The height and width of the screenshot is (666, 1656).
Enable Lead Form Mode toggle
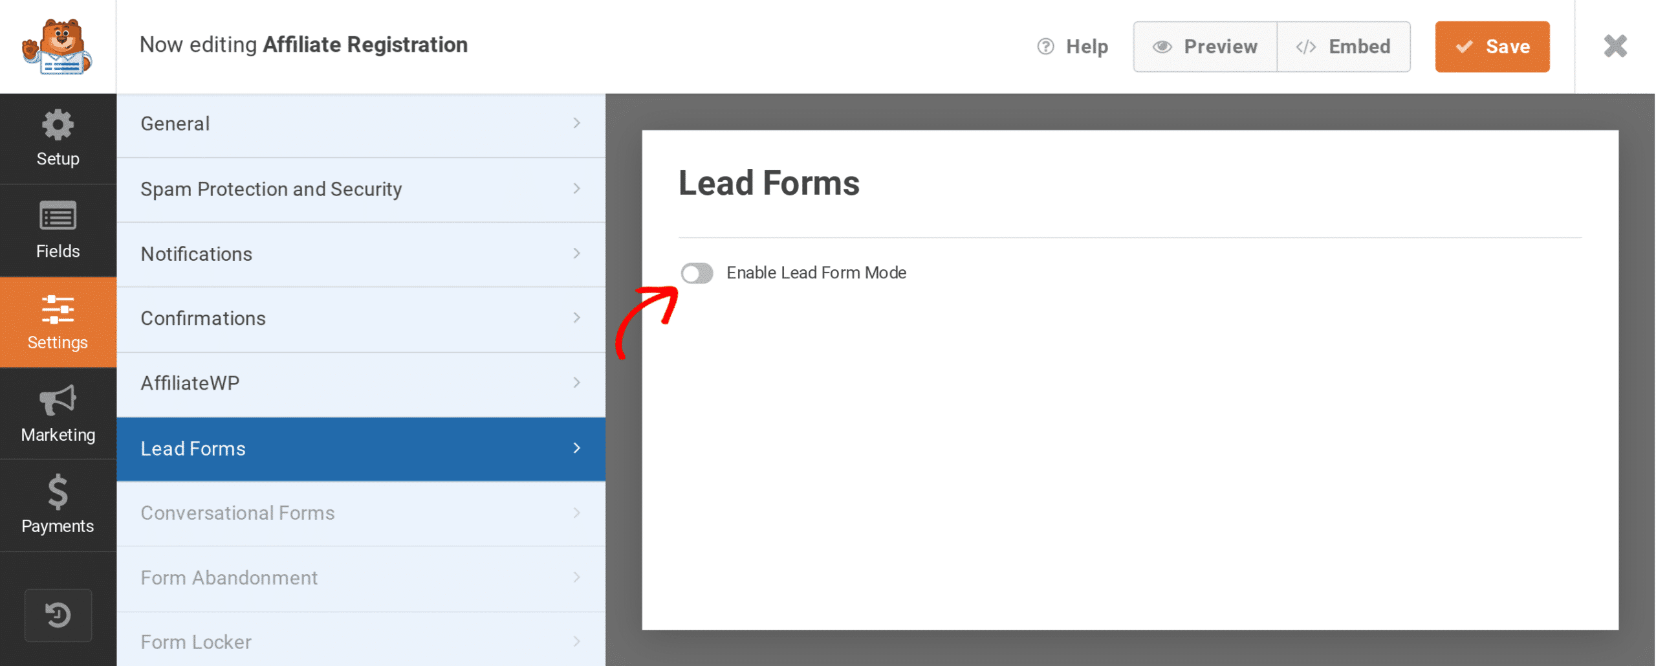697,273
